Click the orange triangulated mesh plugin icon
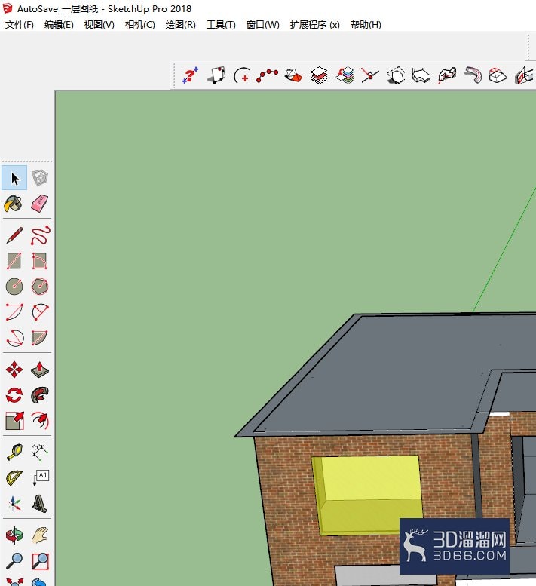 pos(293,76)
